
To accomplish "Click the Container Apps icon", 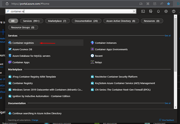I will coord(10,62).
